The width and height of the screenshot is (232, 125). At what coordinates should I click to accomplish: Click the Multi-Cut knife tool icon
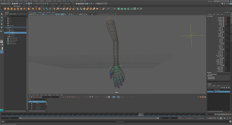(x=108, y=9)
